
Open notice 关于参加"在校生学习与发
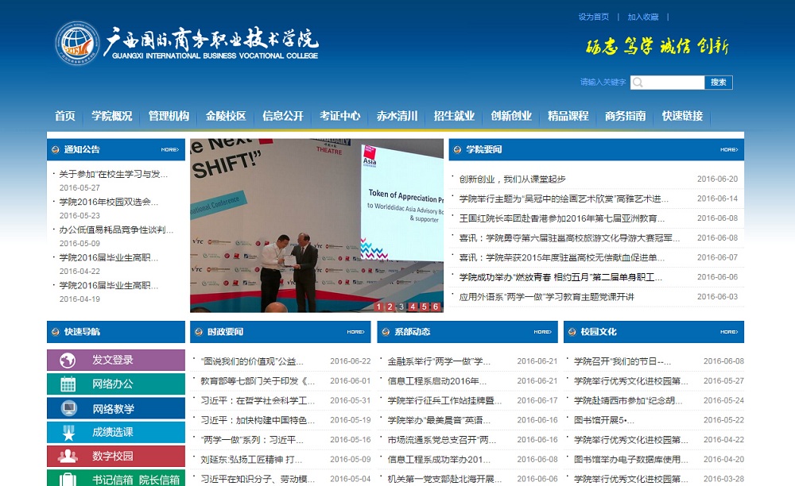click(x=114, y=174)
